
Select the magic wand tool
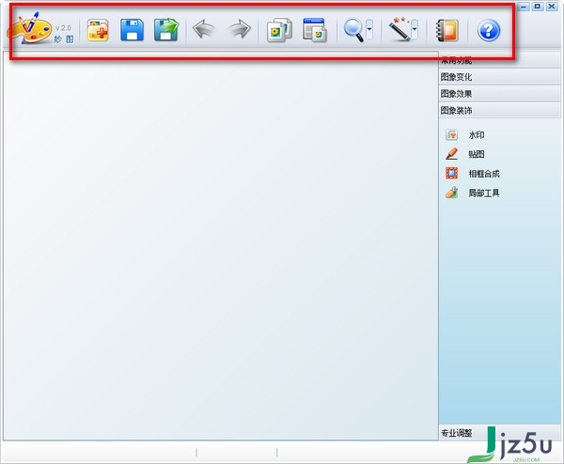399,29
